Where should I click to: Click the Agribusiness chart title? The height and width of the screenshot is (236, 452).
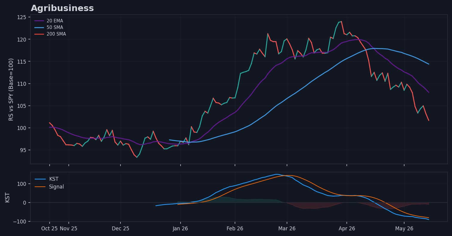click(62, 8)
